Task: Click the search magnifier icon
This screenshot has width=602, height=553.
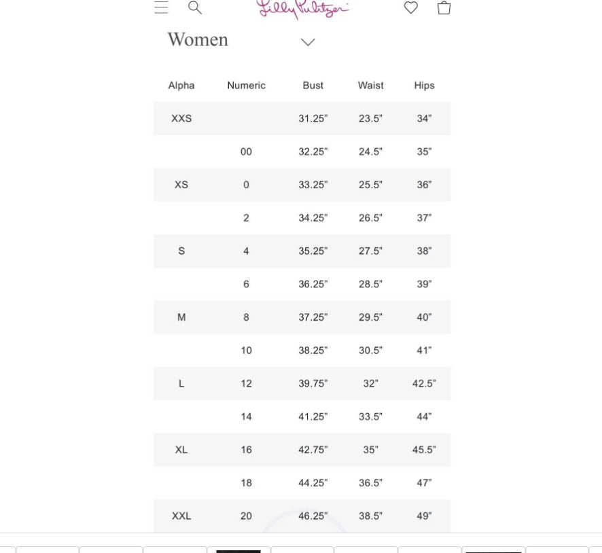Action: pos(195,7)
